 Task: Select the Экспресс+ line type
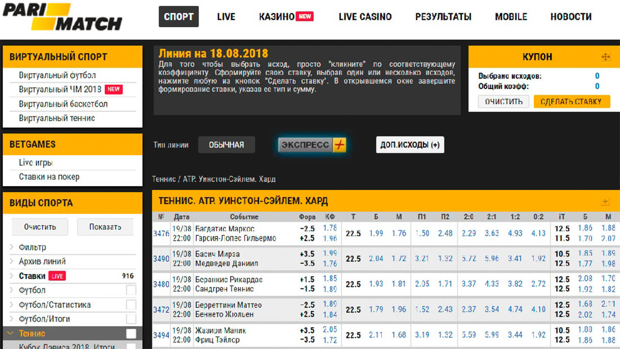[312, 145]
